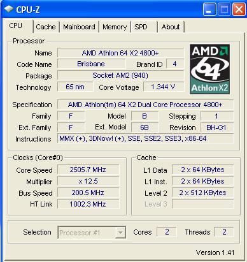Click the Clocks (Core#0) group label
247x262 pixels.
(x=38, y=157)
